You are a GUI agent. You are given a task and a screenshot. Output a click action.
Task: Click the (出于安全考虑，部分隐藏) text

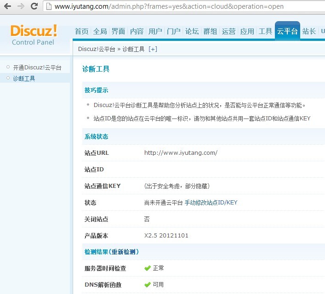[x=177, y=186]
